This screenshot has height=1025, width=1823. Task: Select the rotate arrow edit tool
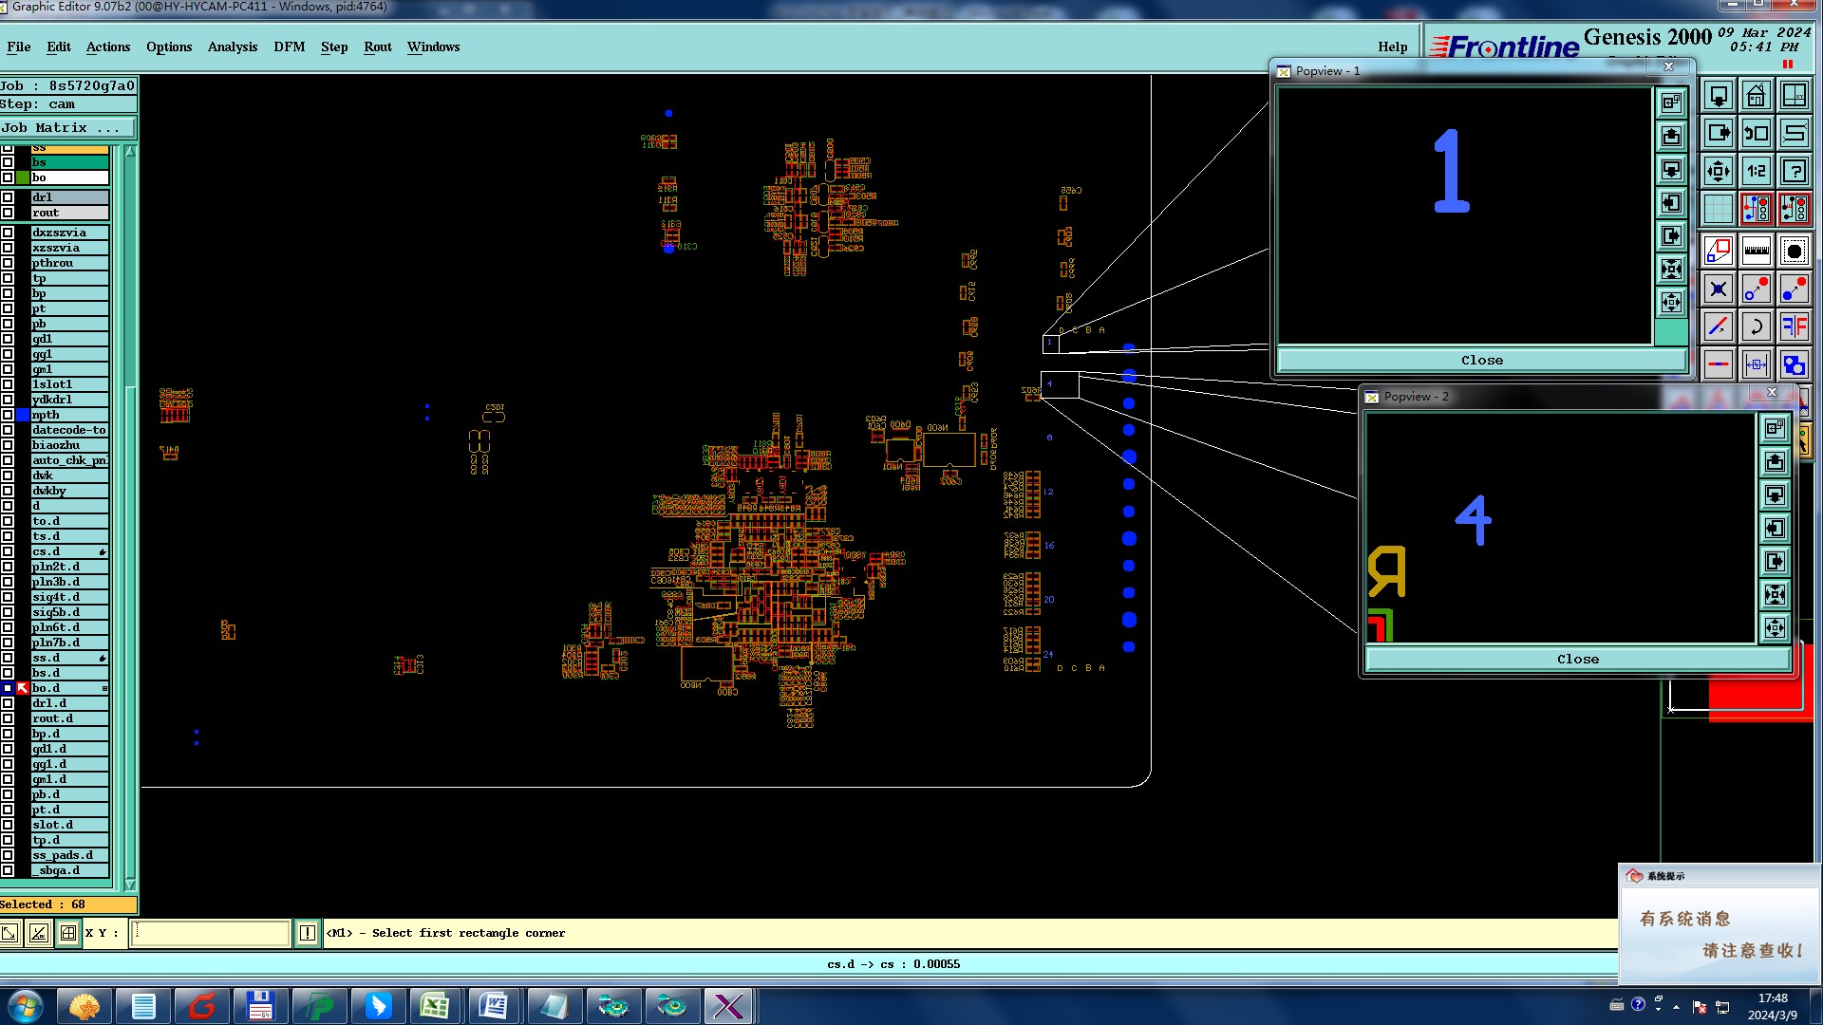point(1756,327)
